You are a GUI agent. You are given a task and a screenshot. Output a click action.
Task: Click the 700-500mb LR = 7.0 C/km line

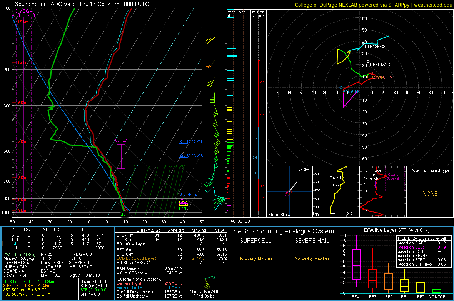pos(27,294)
